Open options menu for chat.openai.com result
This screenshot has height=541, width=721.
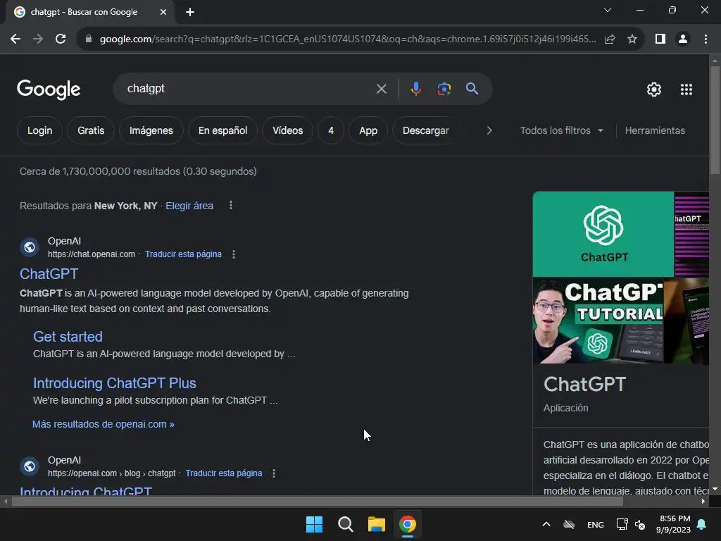pyautogui.click(x=234, y=254)
